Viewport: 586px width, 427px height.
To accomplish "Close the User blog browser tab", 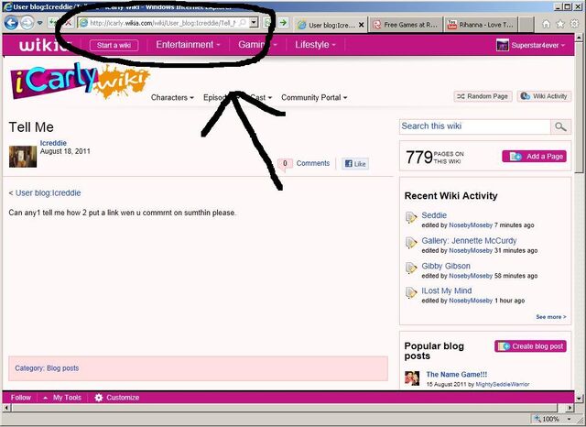I will coord(361,25).
